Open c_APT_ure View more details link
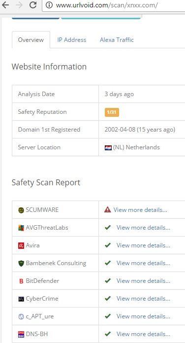Image resolution: width=185 pixels, height=343 pixels. [x=143, y=316]
